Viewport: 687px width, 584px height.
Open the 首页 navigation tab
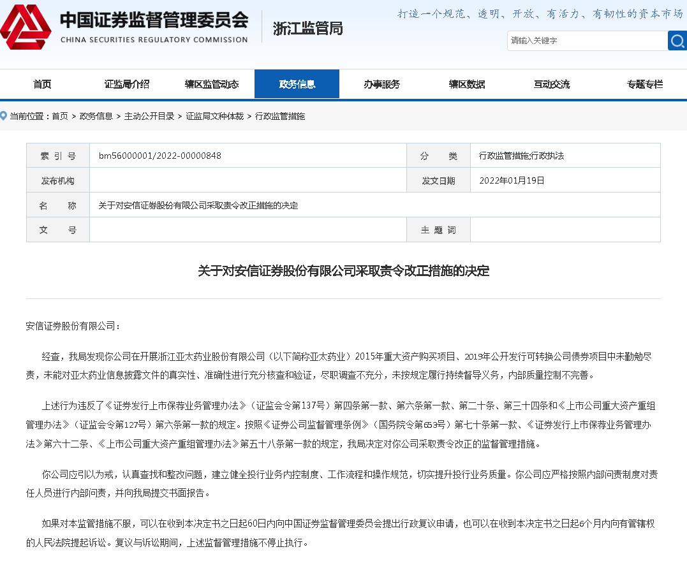click(42, 84)
